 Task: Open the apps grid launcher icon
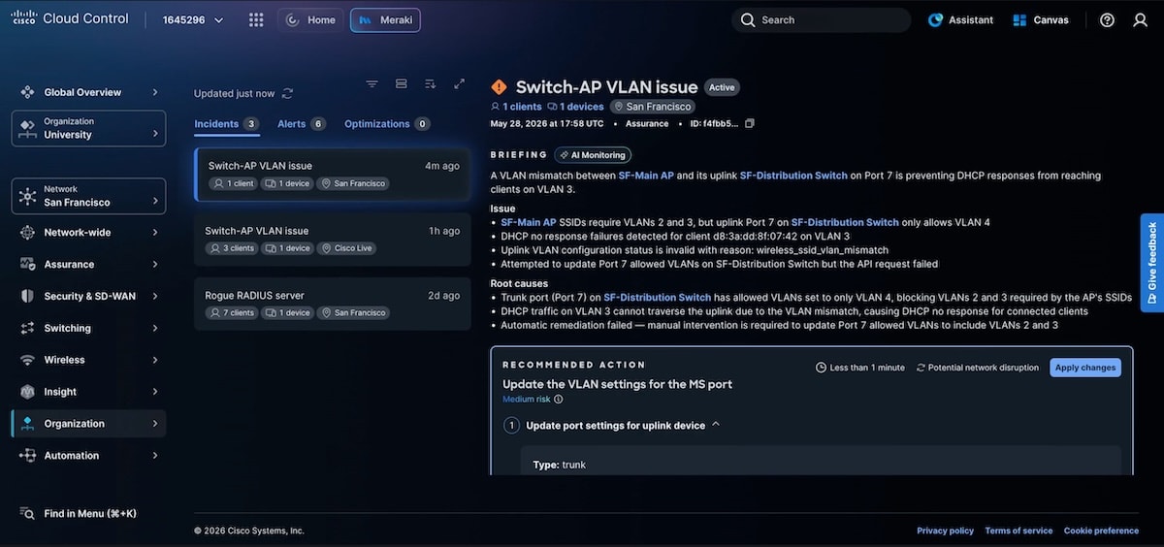(256, 19)
